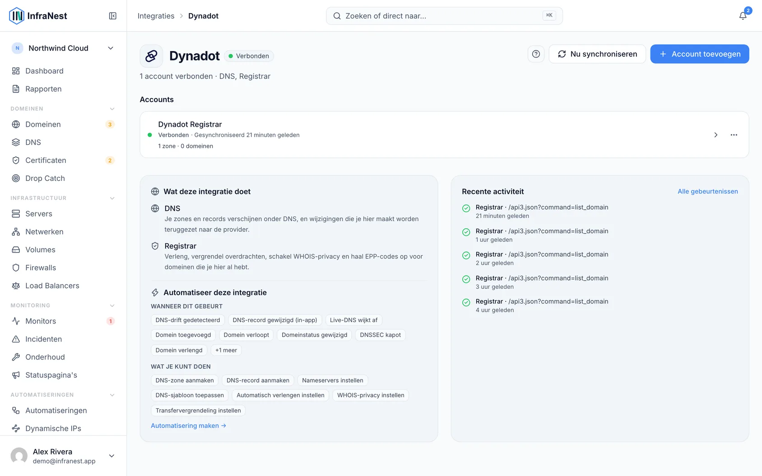Navigate to Certificaten label in sidebar
Image resolution: width=762 pixels, height=476 pixels.
(x=46, y=160)
